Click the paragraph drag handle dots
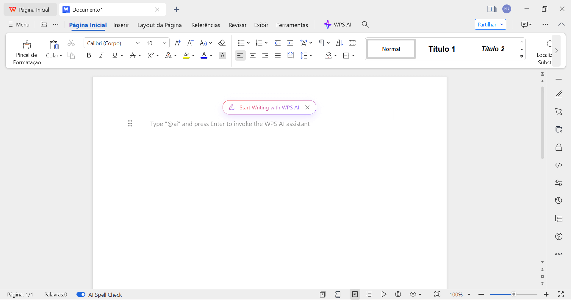This screenshot has width=571, height=300. pos(130,124)
